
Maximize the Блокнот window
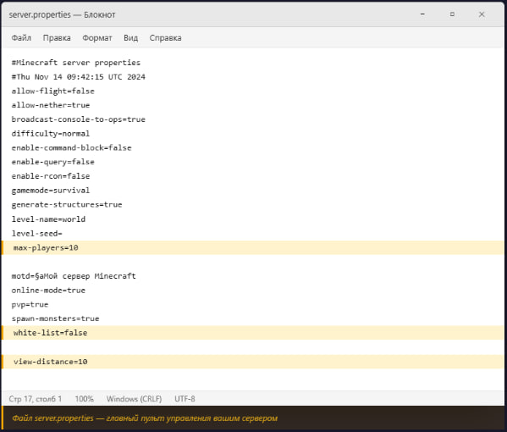pos(452,14)
